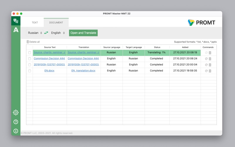
Task: Delete the Source_chartis_seminar row
Action: click(x=210, y=53)
